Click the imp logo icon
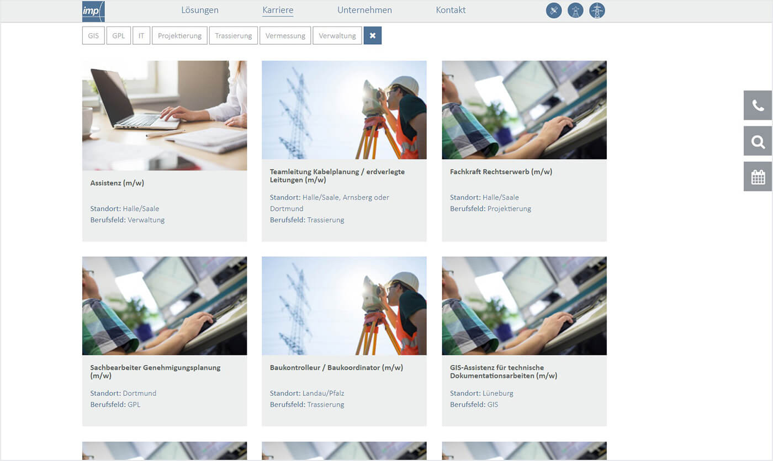773x461 pixels. pos(93,11)
